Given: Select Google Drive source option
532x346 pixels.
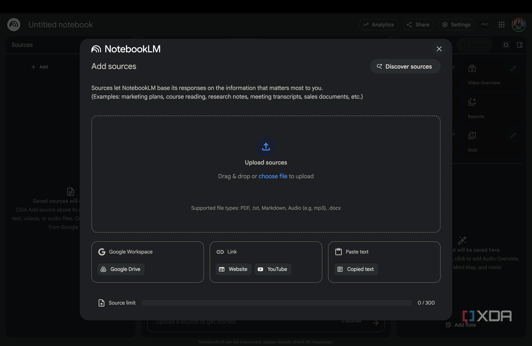Looking at the screenshot, I should [121, 269].
